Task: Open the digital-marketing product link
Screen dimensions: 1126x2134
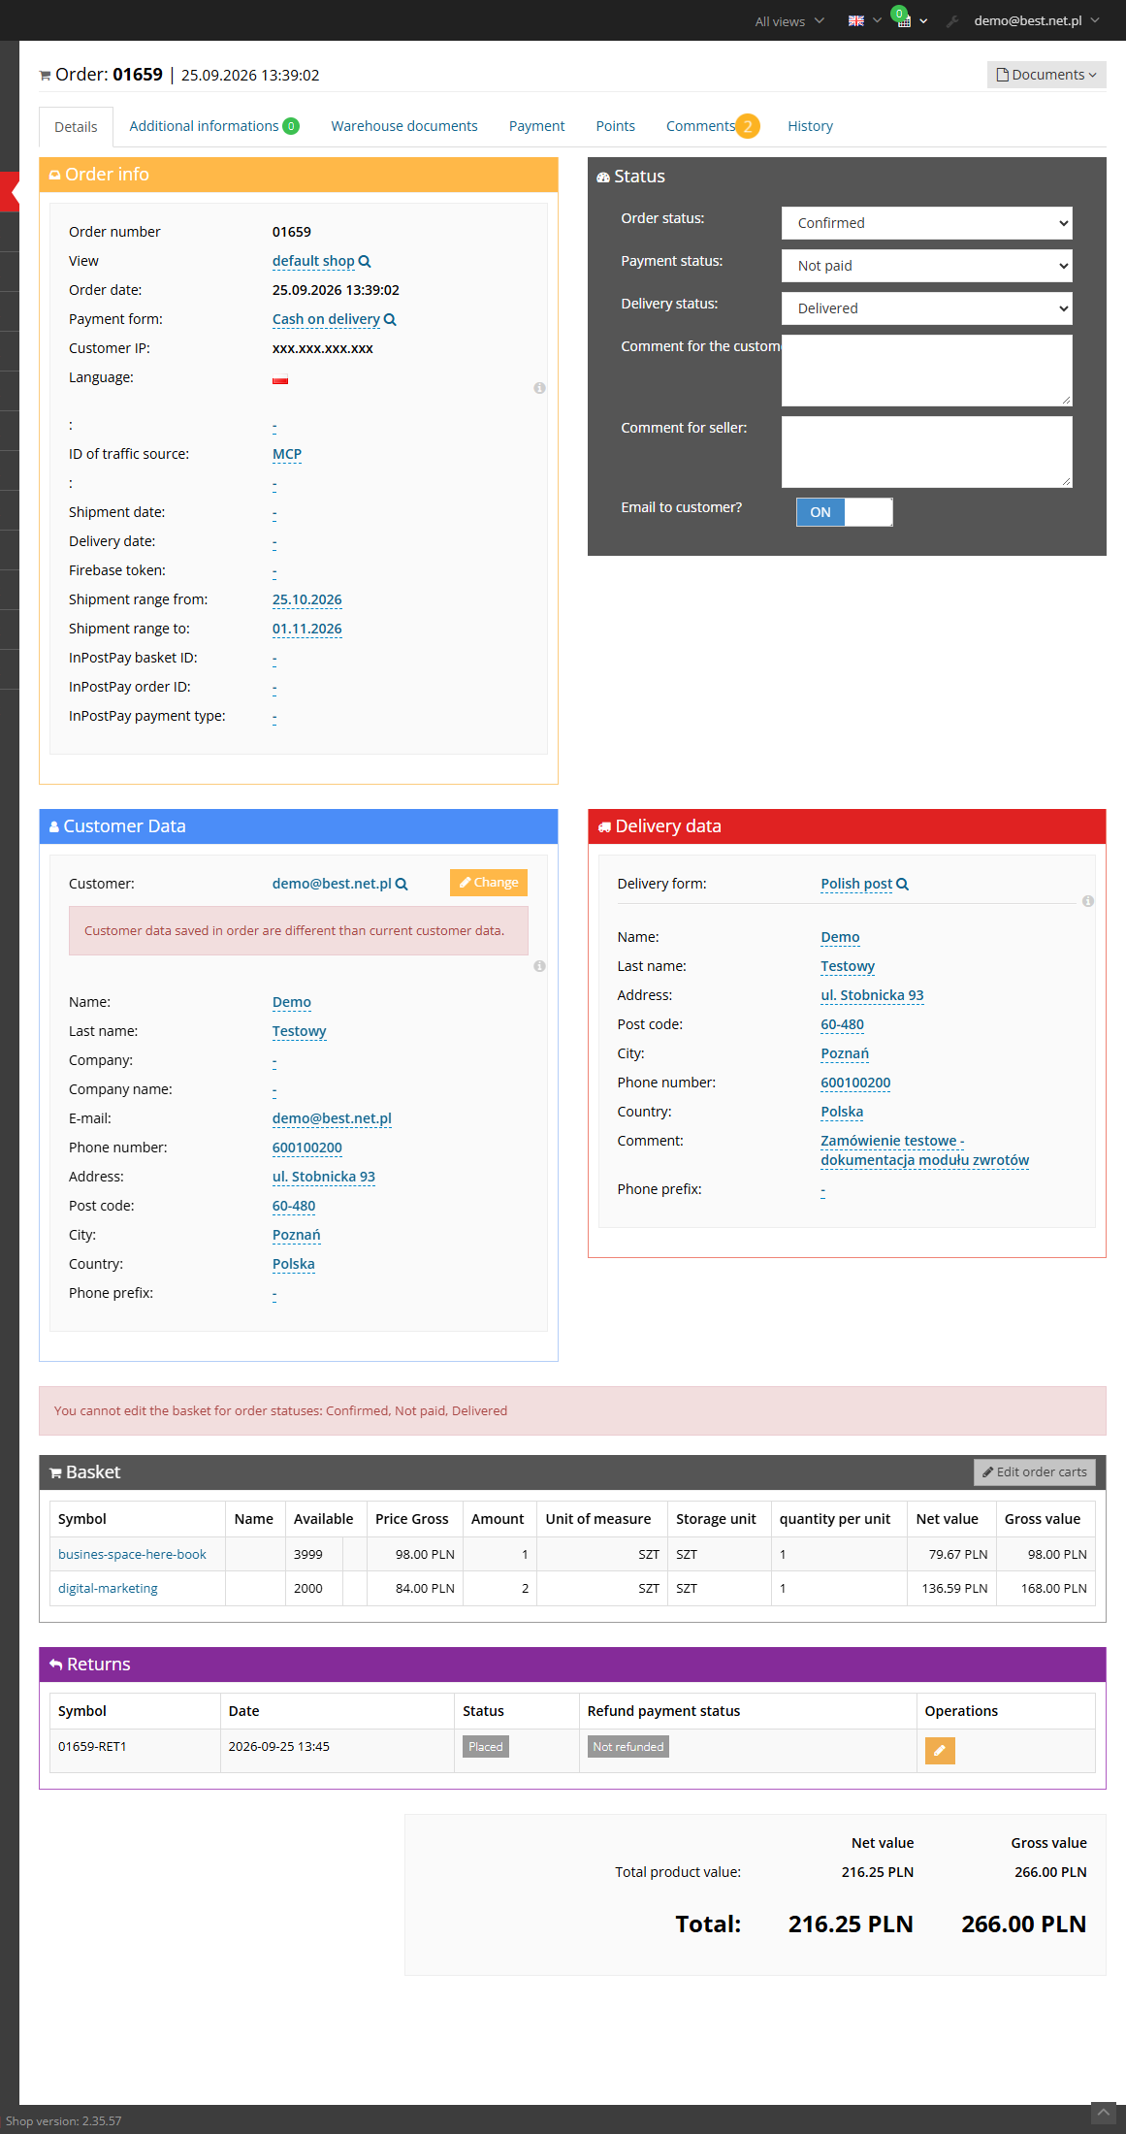Action: coord(108,1588)
